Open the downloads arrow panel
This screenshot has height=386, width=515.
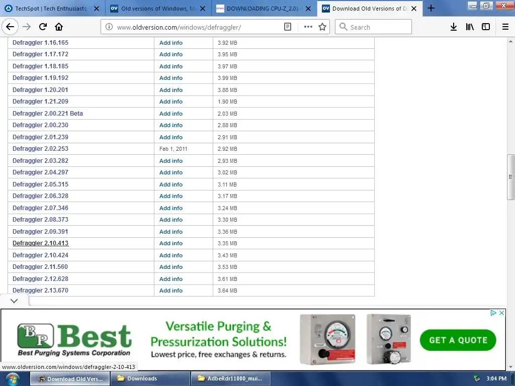453,27
